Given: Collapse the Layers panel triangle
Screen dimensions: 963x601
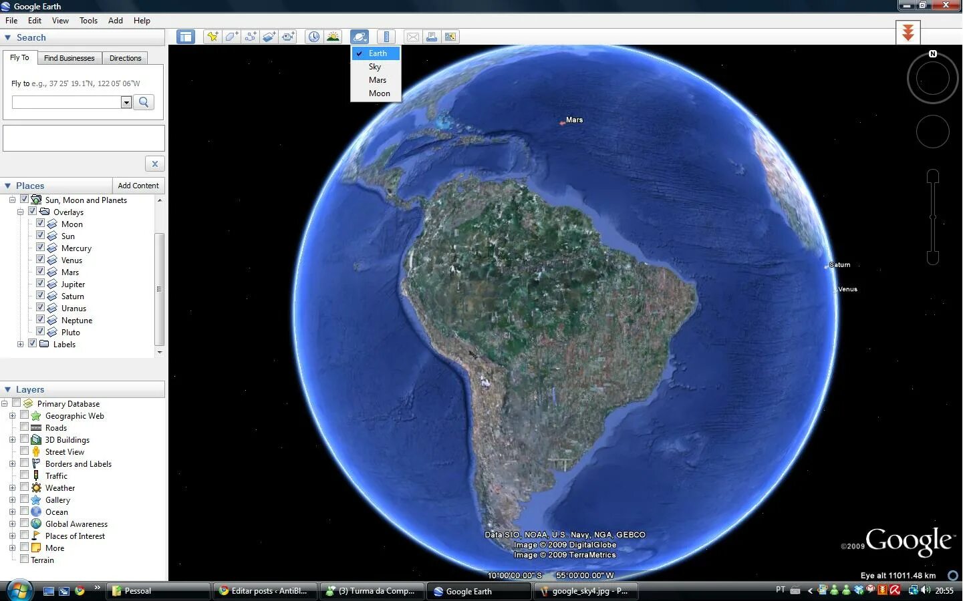Looking at the screenshot, I should point(7,389).
